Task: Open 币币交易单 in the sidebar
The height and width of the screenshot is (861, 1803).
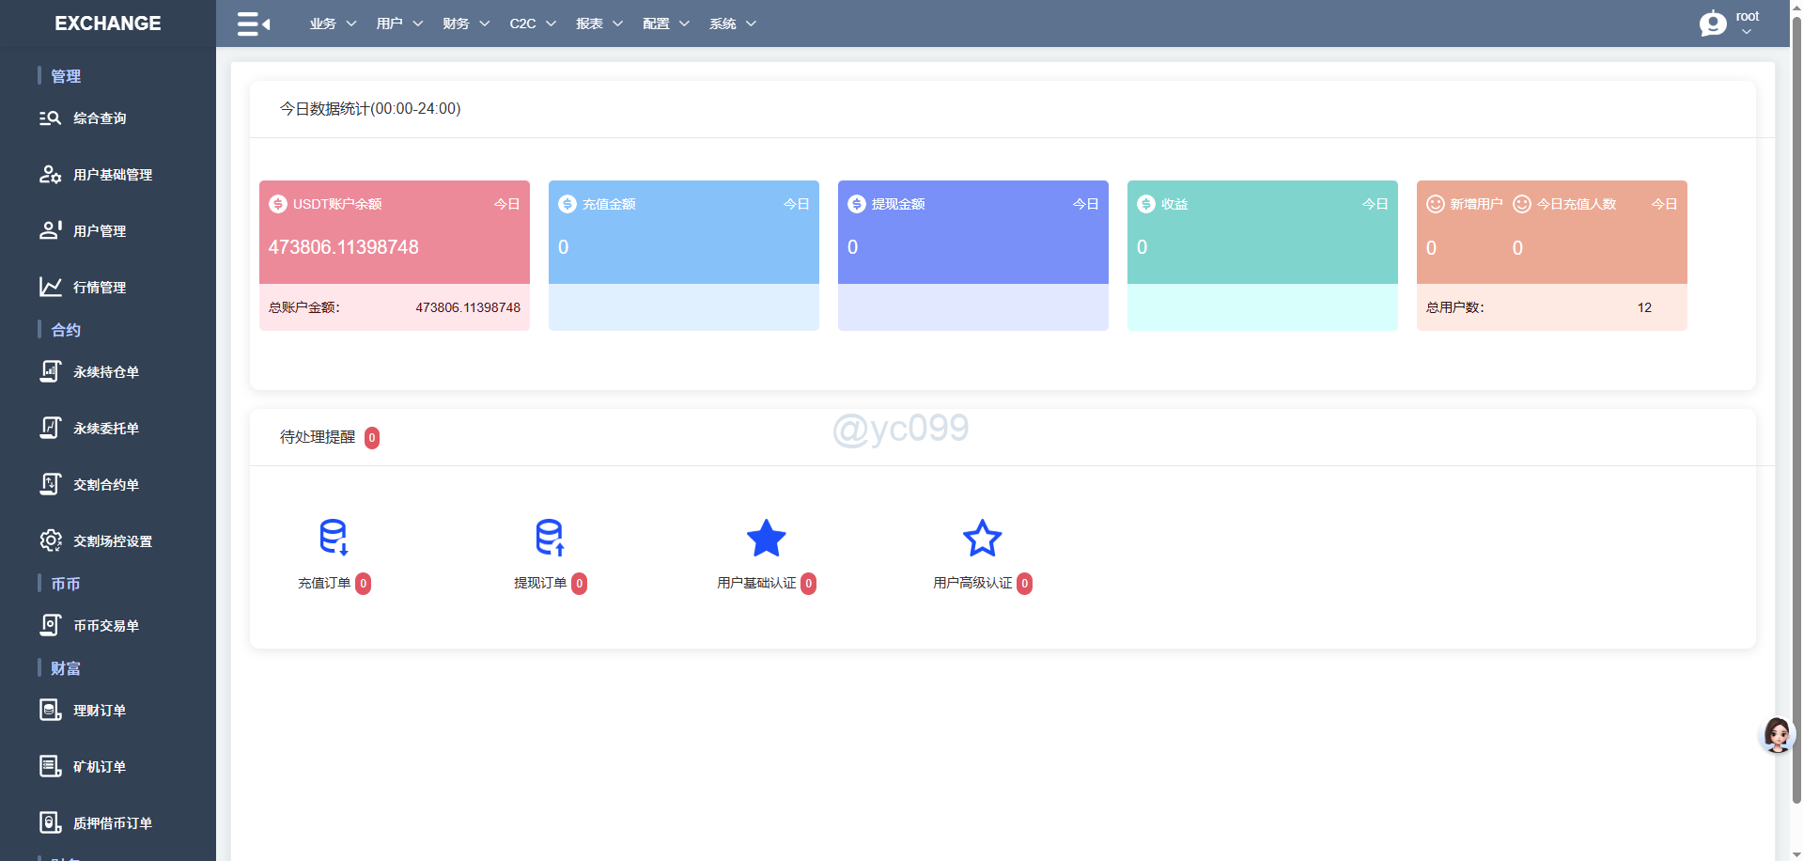Action: tap(106, 626)
